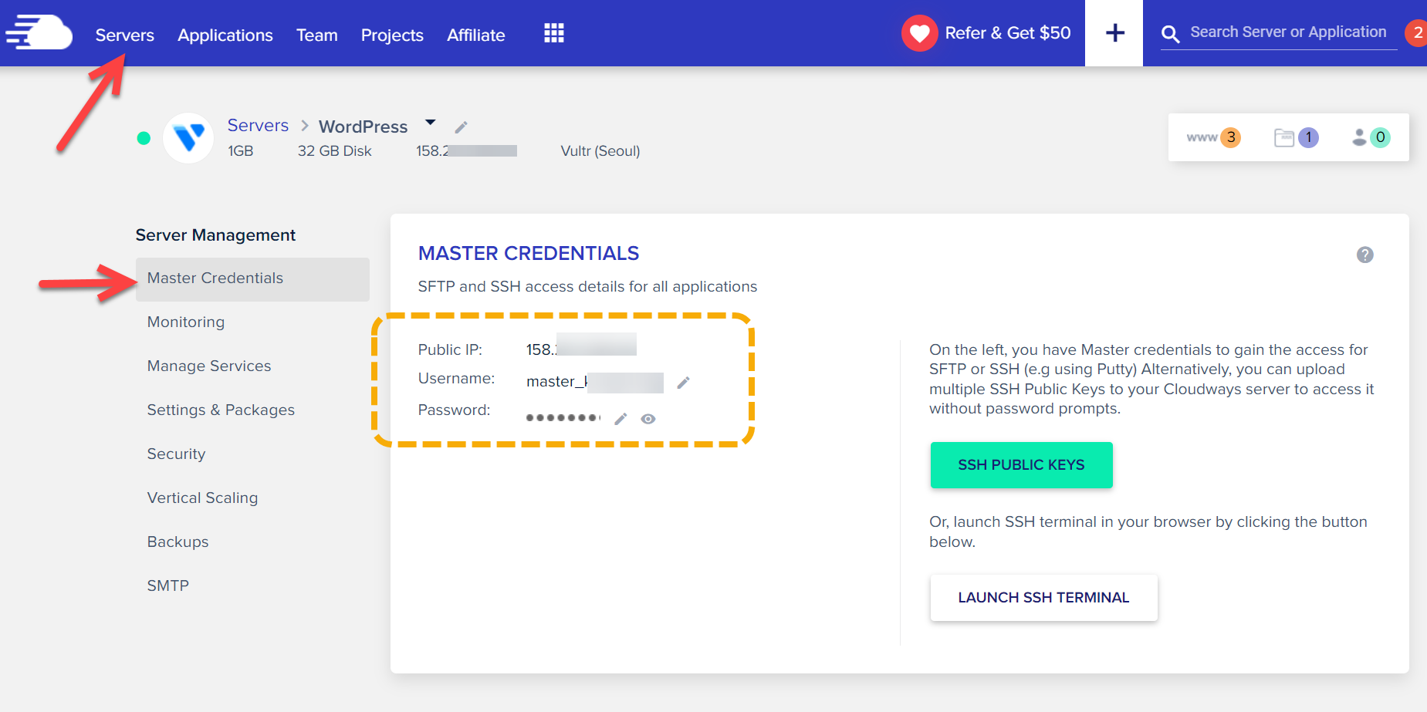The width and height of the screenshot is (1427, 712).
Task: Click the Vultr provider logo
Action: pos(189,138)
